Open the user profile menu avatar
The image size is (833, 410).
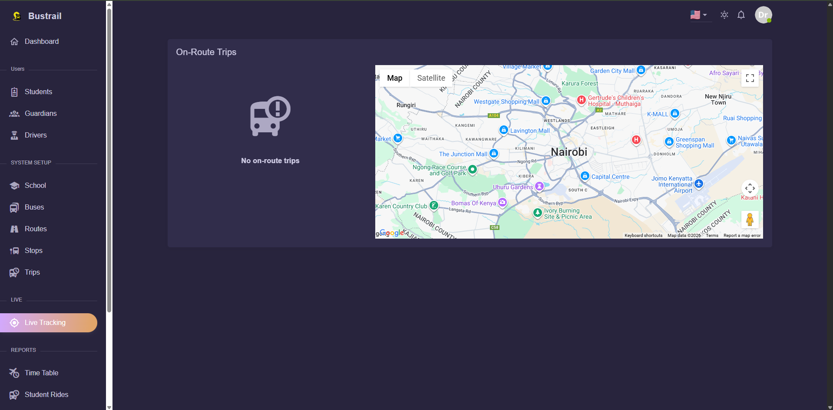coord(764,15)
